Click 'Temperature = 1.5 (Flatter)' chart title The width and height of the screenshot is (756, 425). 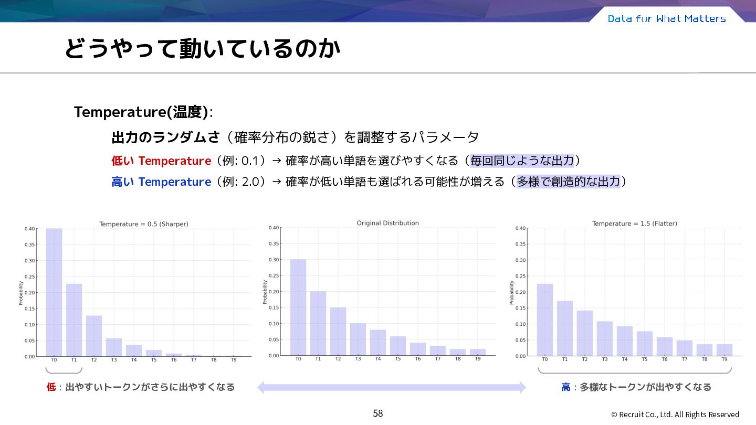click(635, 224)
